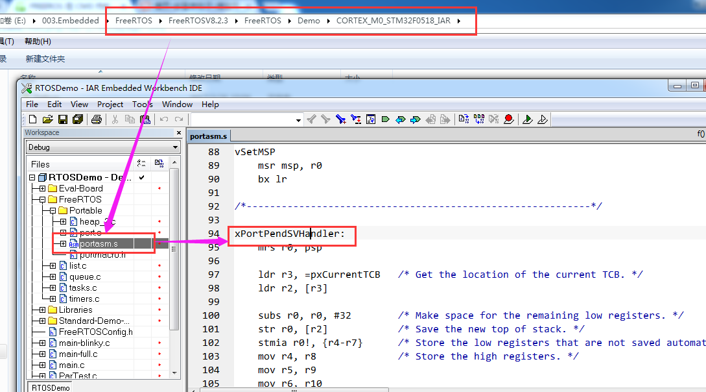This screenshot has width=706, height=392.
Task: Go to CORTEX_M0_STM32F0518_IAR in path
Action: [x=393, y=21]
